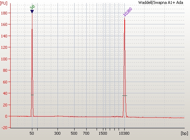Click the sample title Waddell/Swapna A1+ Ada
Image resolution: width=190 pixels, height=140 pixels.
161,2
